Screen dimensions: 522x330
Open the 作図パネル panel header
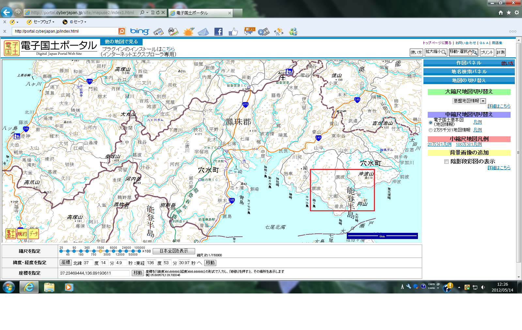(x=468, y=63)
